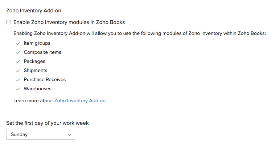Click the 'Purchase Receives' module text
Image resolution: width=271 pixels, height=147 pixels.
45,80
